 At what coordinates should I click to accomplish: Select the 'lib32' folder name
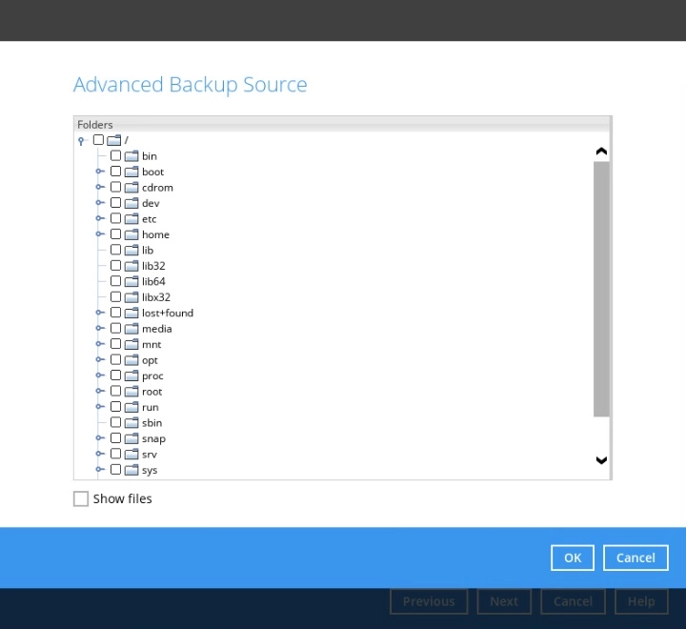click(153, 266)
